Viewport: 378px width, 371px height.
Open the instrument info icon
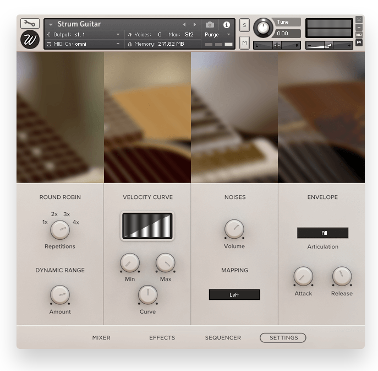[x=226, y=25]
